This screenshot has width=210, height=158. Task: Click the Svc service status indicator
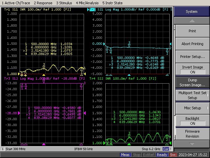(x=173, y=155)
